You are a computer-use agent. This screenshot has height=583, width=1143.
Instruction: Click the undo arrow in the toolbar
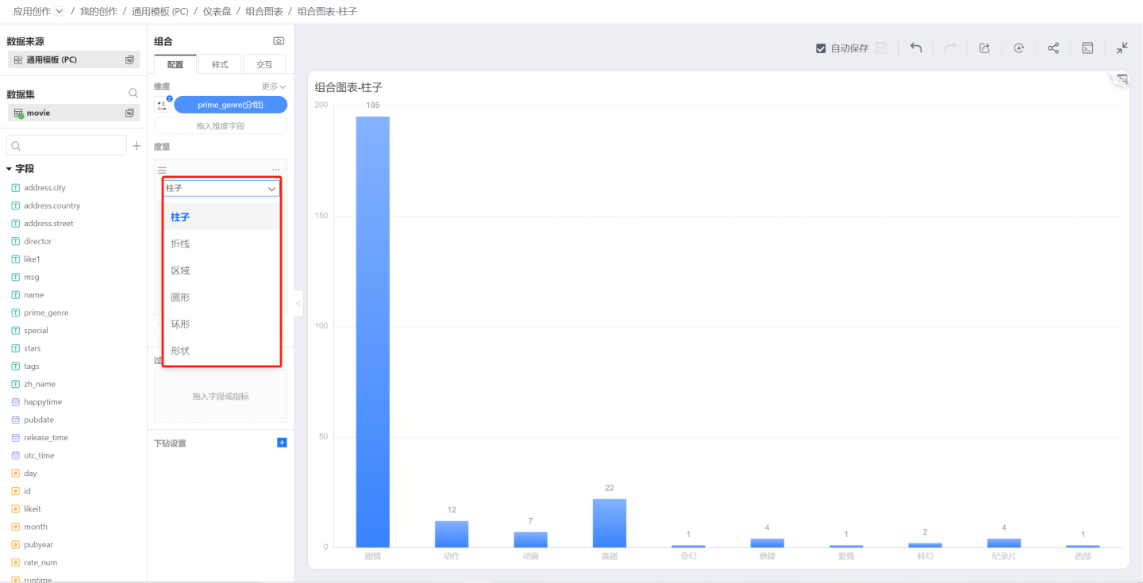click(x=916, y=48)
